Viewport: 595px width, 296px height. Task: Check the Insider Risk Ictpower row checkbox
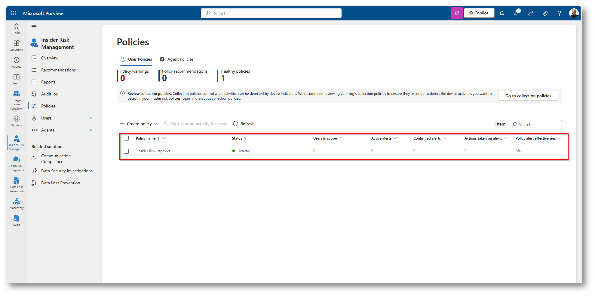[x=126, y=151]
